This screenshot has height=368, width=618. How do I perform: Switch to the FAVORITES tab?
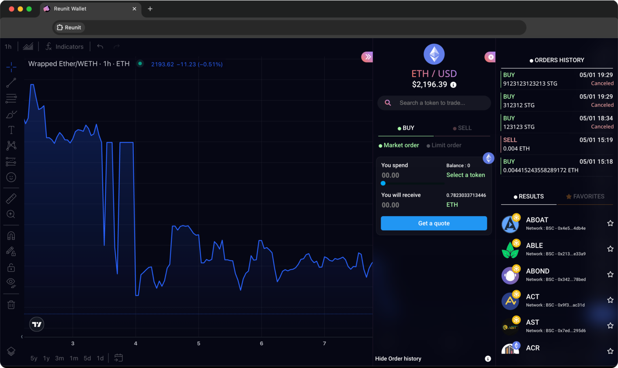pos(586,196)
